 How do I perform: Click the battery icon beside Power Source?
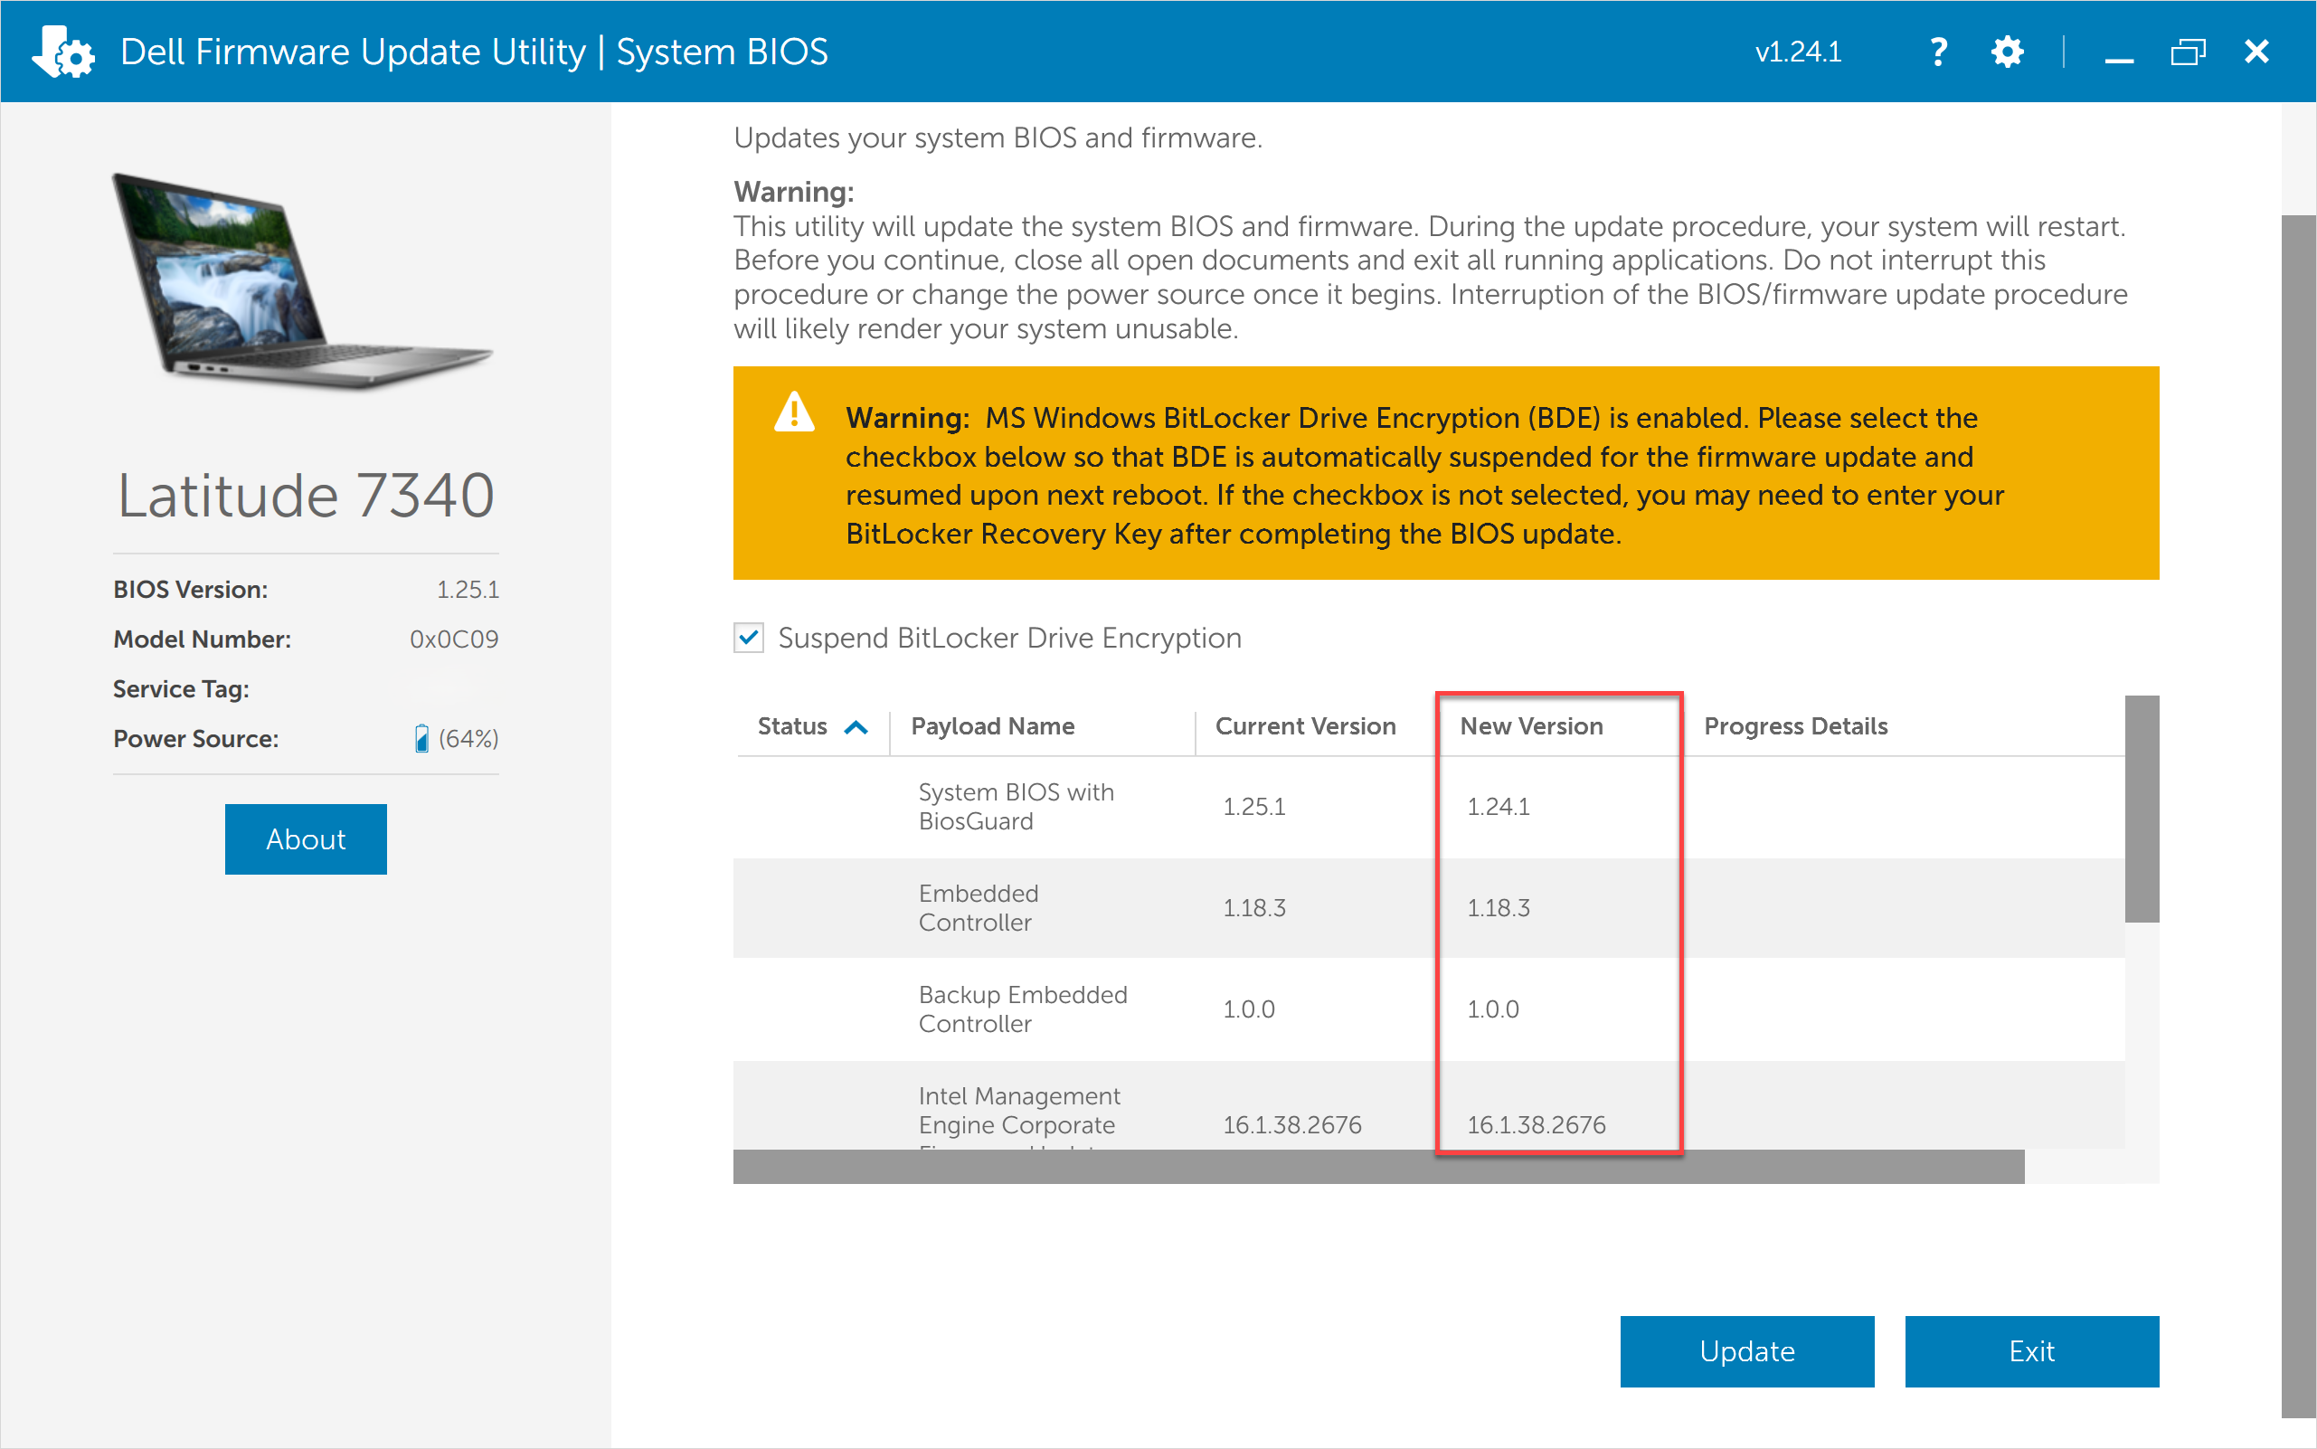coord(422,737)
